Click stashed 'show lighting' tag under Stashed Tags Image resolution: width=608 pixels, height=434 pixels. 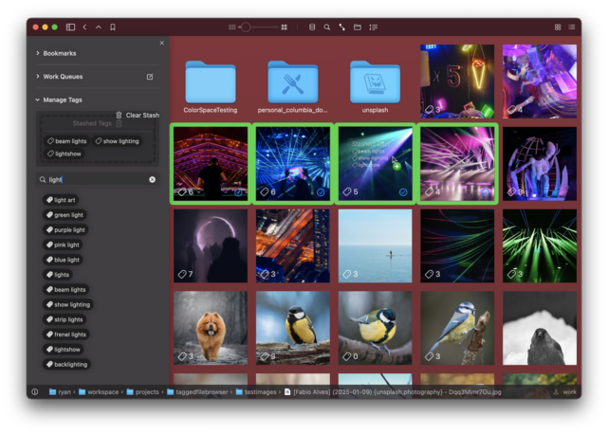(x=117, y=141)
